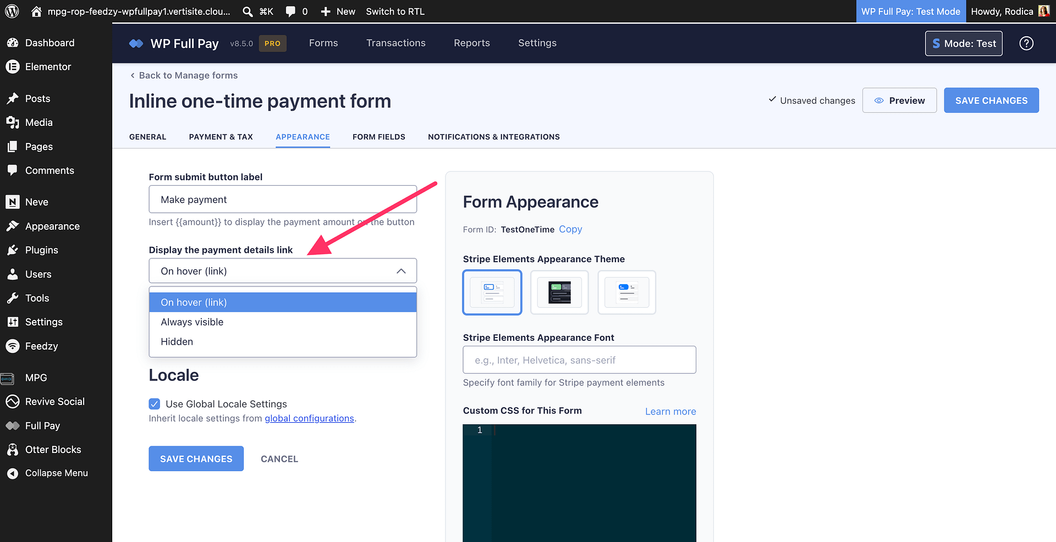Click bottom SAVE CHANGES button
1056x542 pixels.
click(x=196, y=458)
